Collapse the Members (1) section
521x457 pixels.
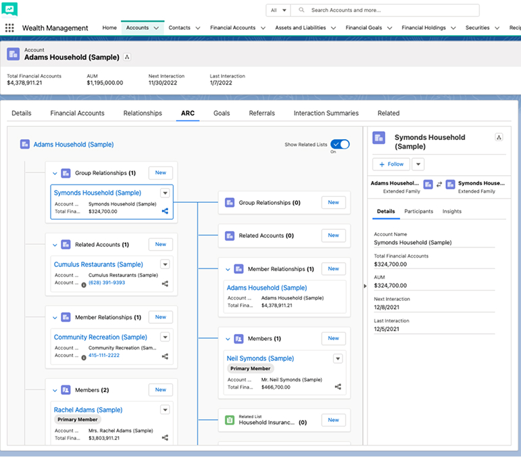pyautogui.click(x=228, y=339)
